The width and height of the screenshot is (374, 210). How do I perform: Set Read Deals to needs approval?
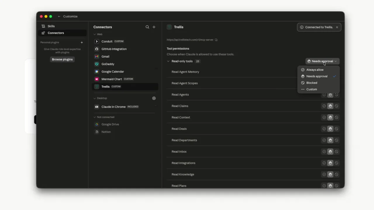pyautogui.click(x=330, y=129)
